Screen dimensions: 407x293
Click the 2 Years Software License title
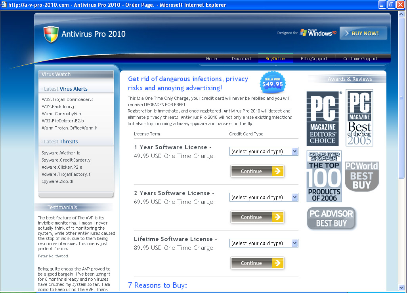tap(174, 193)
